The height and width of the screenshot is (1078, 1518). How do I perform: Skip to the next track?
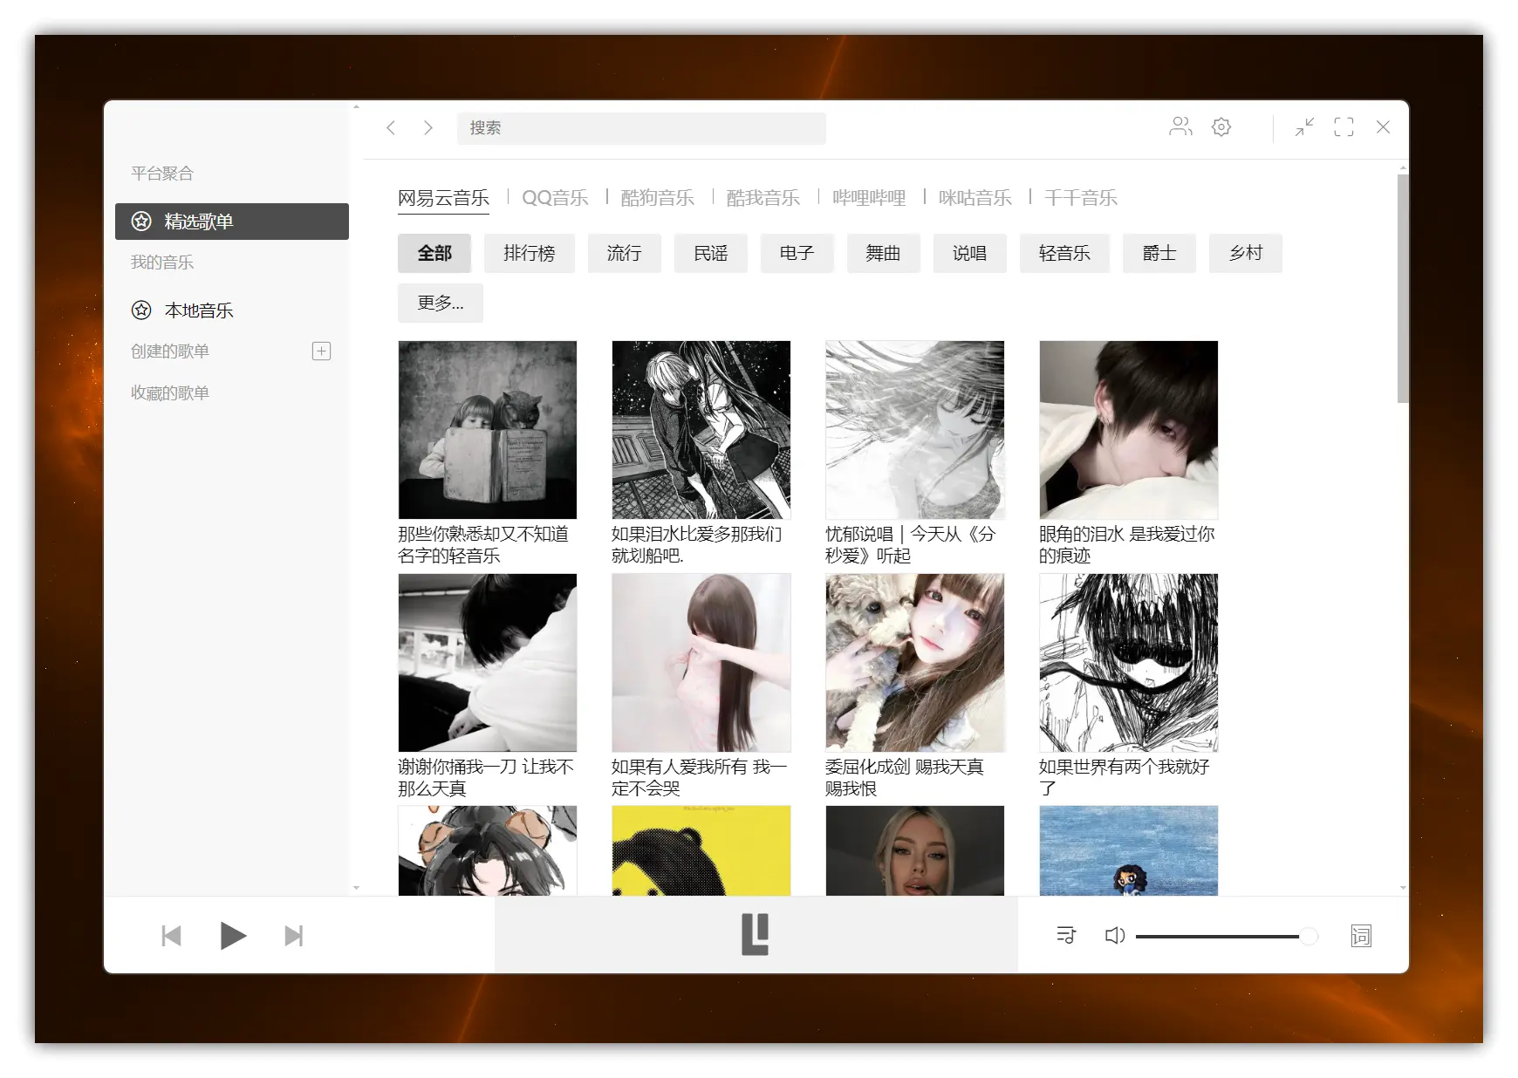[x=294, y=936]
